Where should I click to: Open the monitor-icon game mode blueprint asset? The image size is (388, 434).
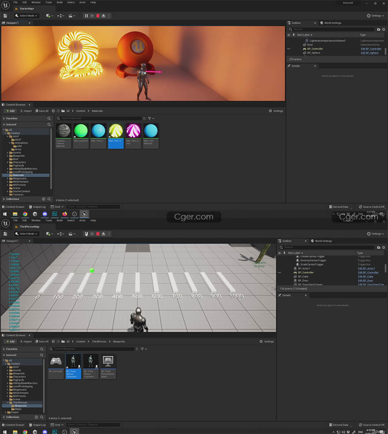tap(108, 366)
